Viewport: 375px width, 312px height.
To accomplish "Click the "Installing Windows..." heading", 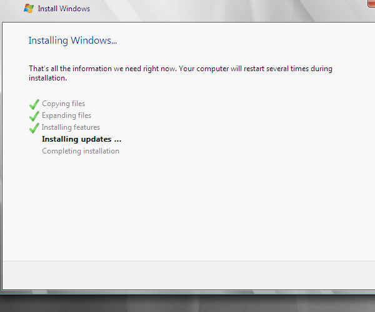I will (x=72, y=41).
